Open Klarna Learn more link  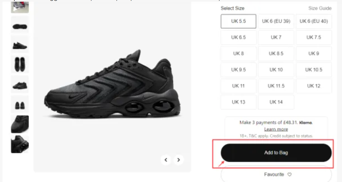276,129
